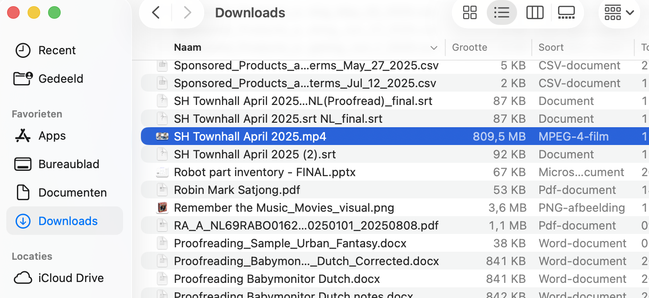Viewport: 649px width, 298px height.
Task: Open the Documenten folder
Action: click(x=73, y=192)
